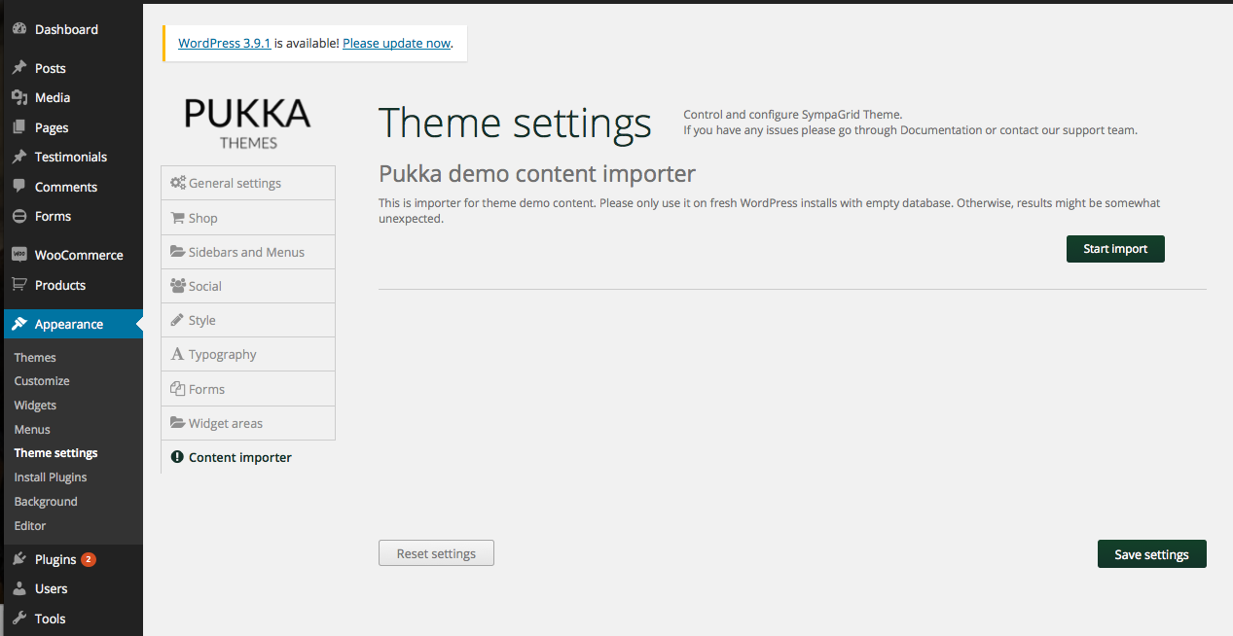Open Testimonials menu item
This screenshot has width=1233, height=636.
click(71, 157)
